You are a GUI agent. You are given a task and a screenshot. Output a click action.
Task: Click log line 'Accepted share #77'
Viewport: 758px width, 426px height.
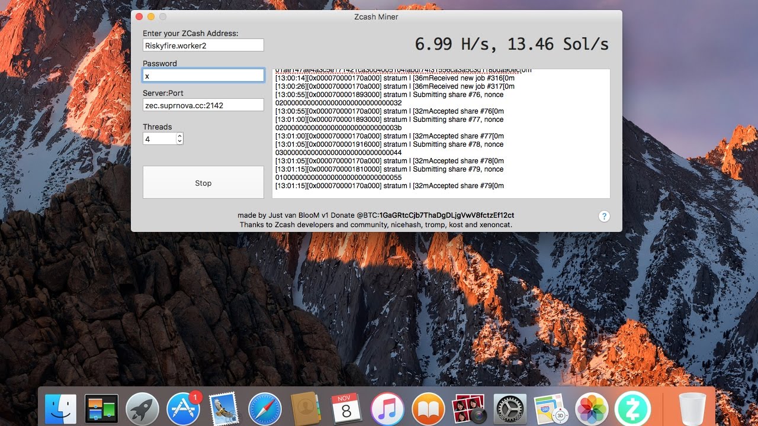(x=390, y=136)
